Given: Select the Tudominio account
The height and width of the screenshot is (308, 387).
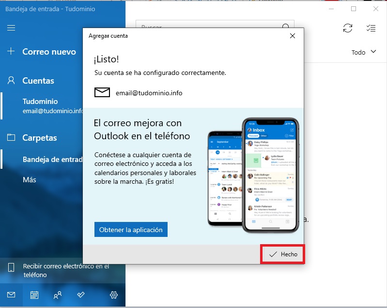Looking at the screenshot, I should [42, 106].
